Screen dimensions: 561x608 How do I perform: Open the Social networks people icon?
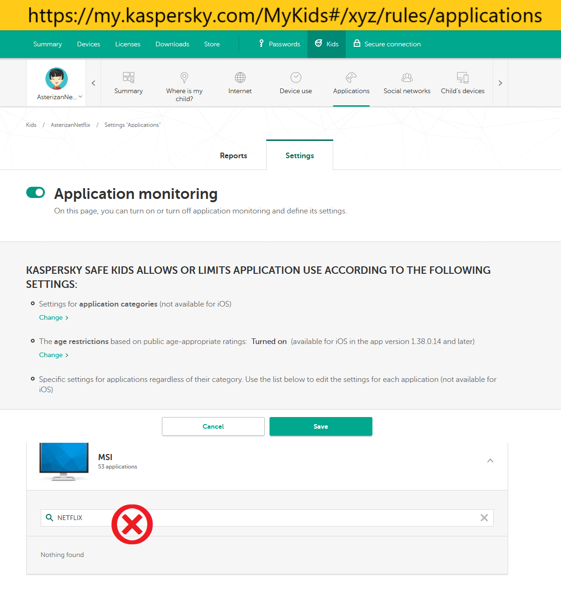[x=407, y=77]
